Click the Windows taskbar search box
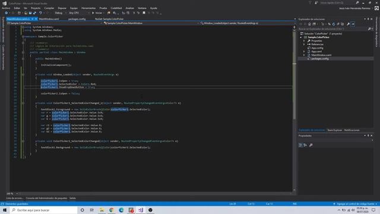 click(43, 210)
